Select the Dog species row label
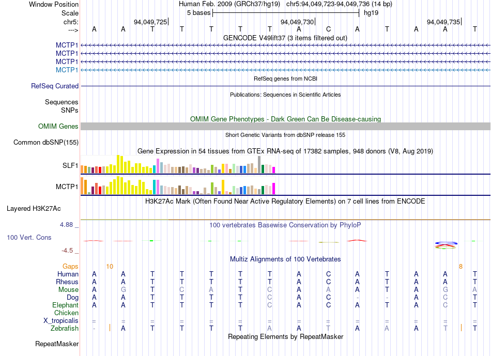The image size is (491, 356). coord(72,298)
